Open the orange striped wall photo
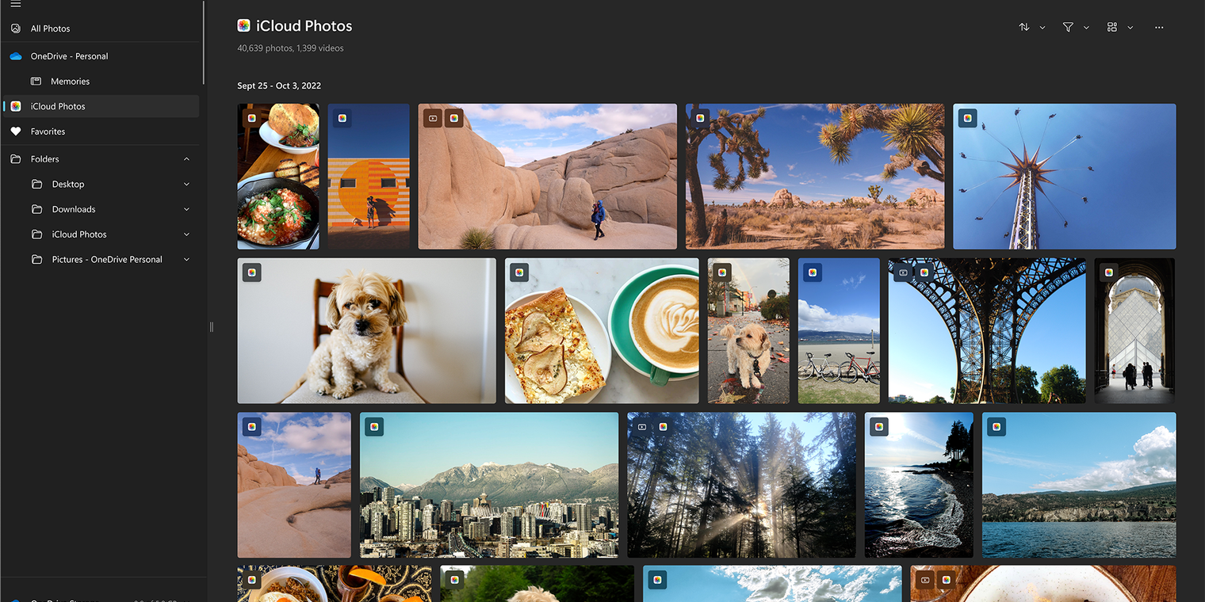The image size is (1205, 602). point(369,177)
